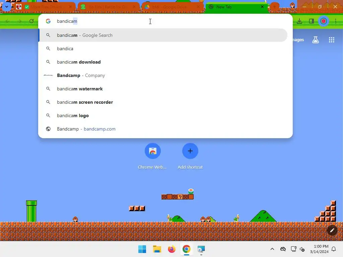This screenshot has width=343, height=257.
Task: Click the Google icon in address bar
Action: [48, 21]
